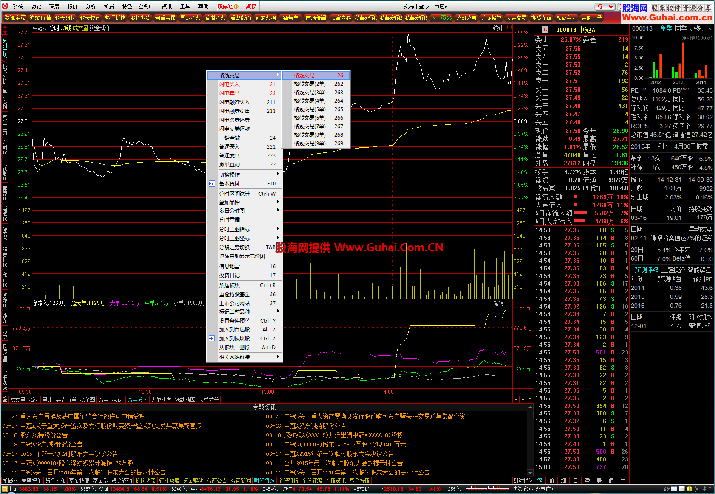This screenshot has height=494, width=715.
Task: Open 基本资料 in the left sidebar
Action: (5, 99)
